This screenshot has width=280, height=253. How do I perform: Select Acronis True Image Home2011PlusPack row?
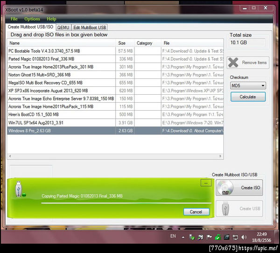point(115,106)
